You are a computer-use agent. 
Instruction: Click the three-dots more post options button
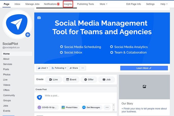click(107, 107)
